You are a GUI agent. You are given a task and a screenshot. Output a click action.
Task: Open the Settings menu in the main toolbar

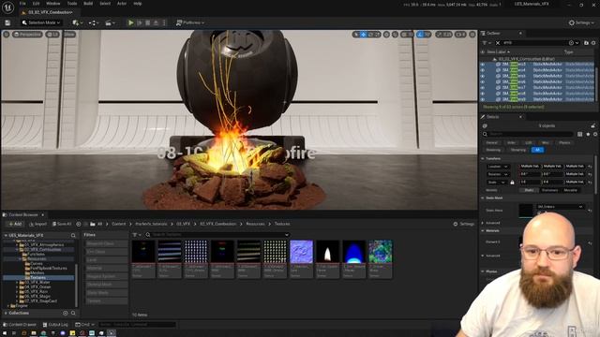pos(581,22)
